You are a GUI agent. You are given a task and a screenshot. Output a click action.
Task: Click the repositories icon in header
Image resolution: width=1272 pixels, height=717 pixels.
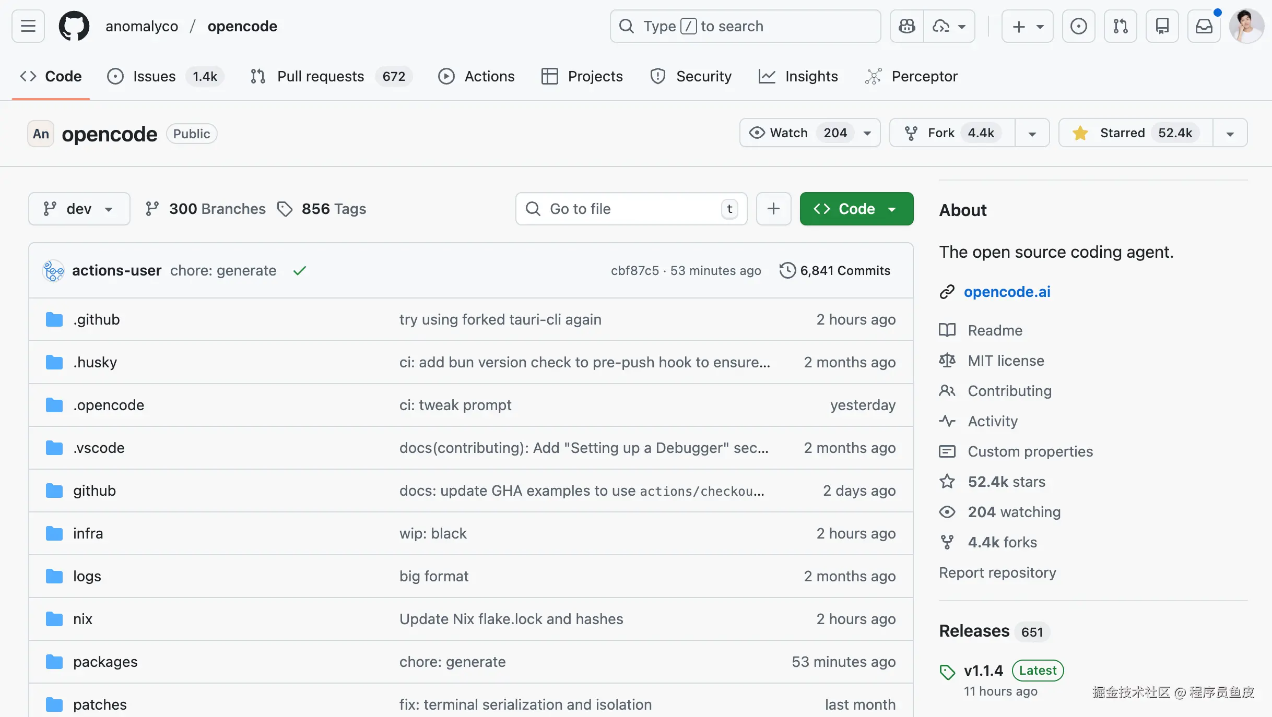point(1162,26)
